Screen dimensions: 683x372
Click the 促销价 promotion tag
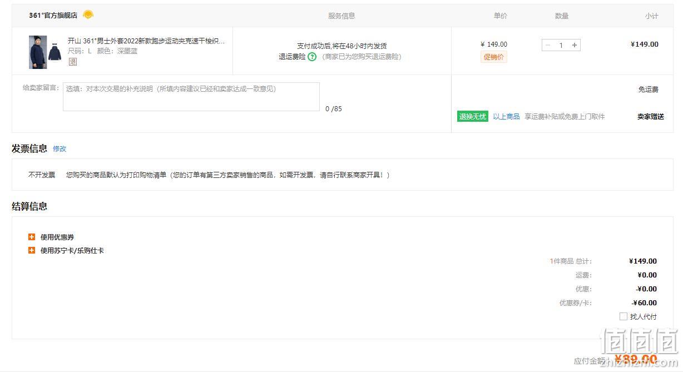494,57
